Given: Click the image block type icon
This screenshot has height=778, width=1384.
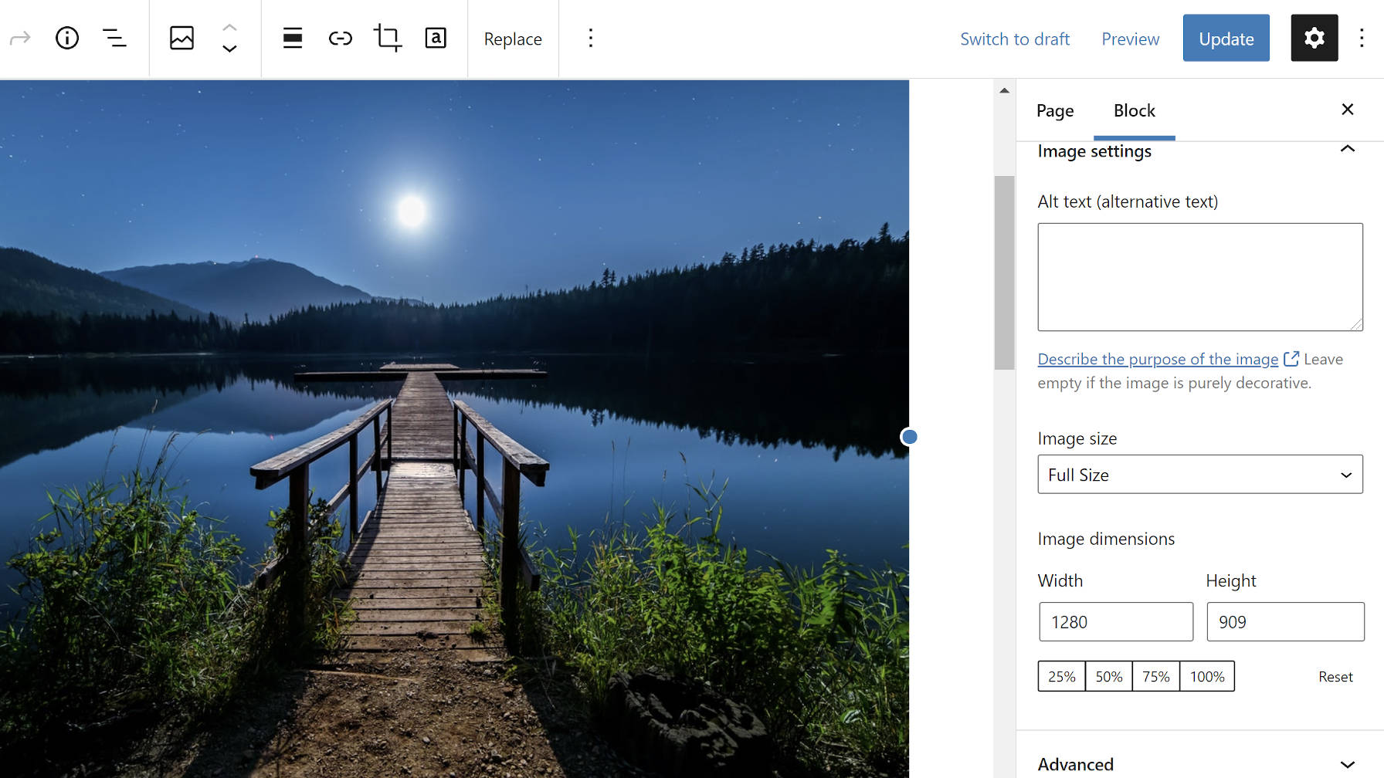Looking at the screenshot, I should tap(181, 38).
